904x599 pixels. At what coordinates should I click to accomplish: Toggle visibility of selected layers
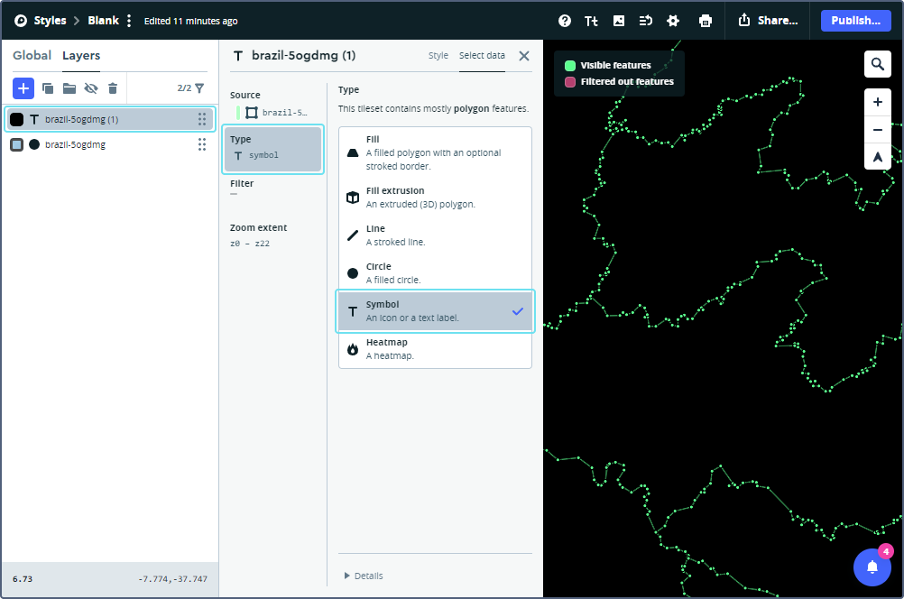point(91,88)
